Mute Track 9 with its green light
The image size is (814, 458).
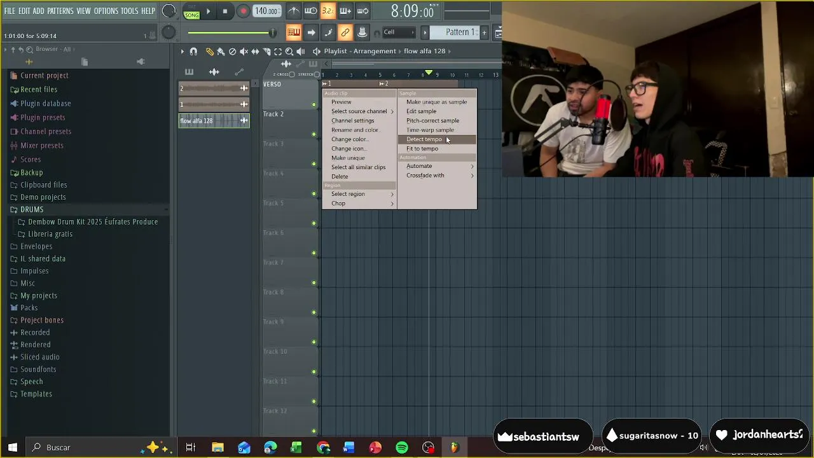point(314,342)
